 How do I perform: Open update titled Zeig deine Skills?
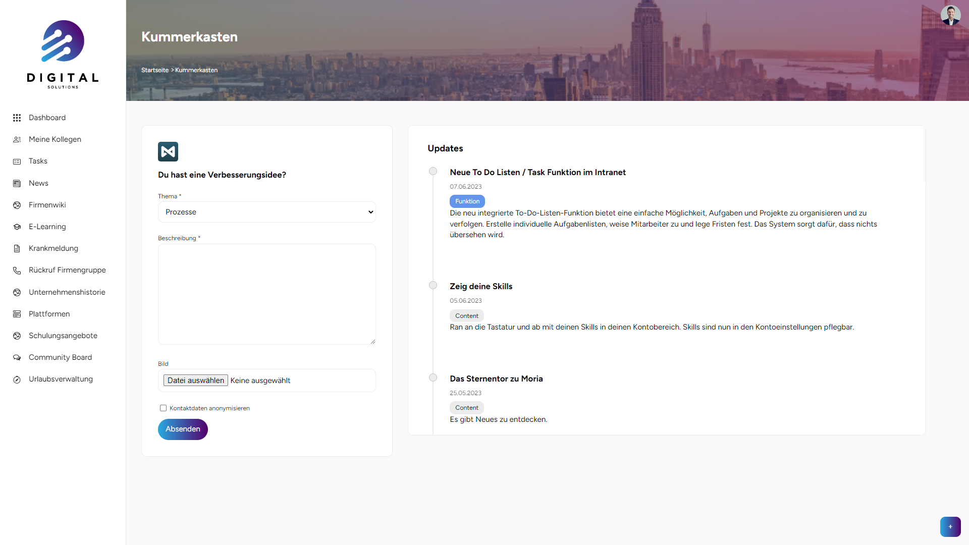pos(481,287)
